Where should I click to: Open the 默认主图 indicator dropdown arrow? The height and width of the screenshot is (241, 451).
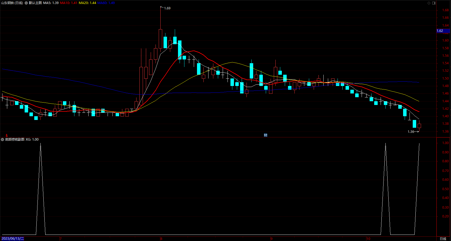[26, 3]
